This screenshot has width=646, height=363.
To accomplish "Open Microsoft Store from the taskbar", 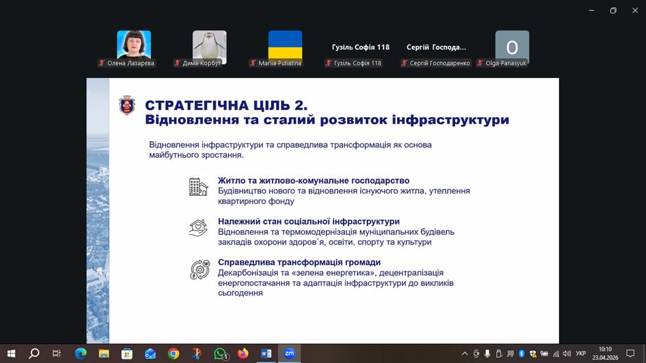I will pyautogui.click(x=127, y=353).
